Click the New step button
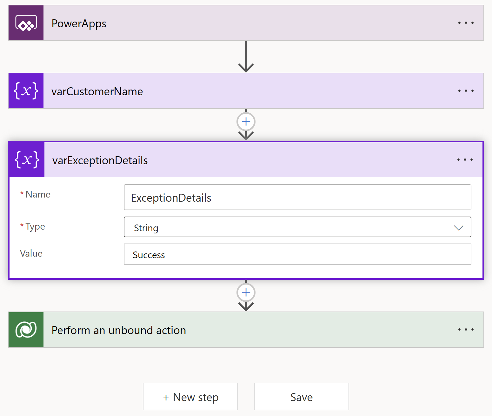 tap(190, 397)
